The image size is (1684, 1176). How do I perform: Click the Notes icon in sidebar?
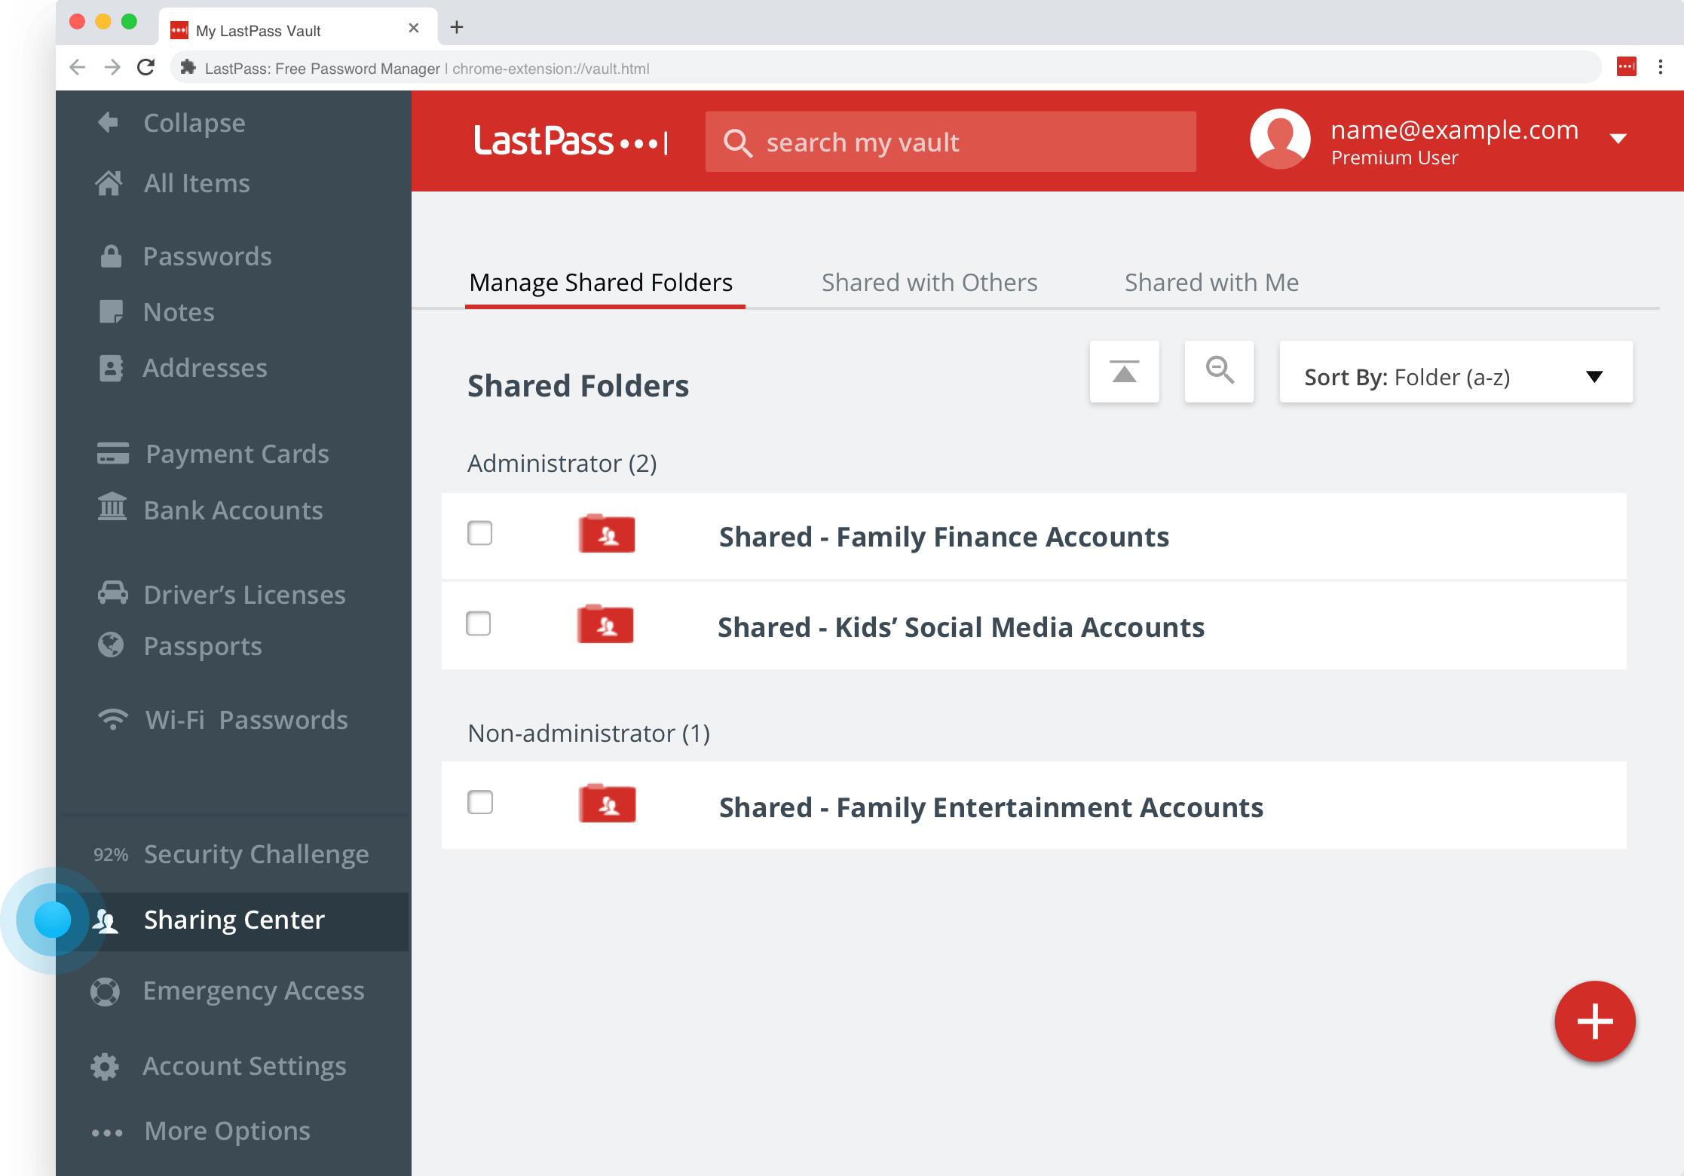[111, 311]
